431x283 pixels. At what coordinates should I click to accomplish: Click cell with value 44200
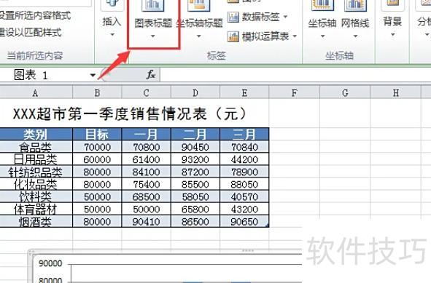pyautogui.click(x=244, y=159)
